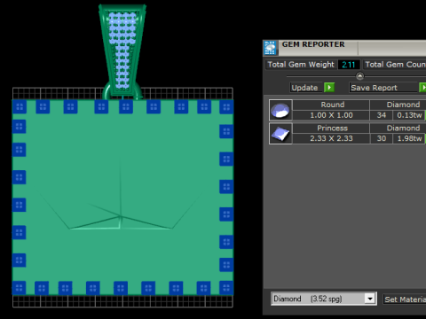Image resolution: width=426 pixels, height=319 pixels.
Task: Click the green arrow next to Save Report
Action: click(x=423, y=88)
